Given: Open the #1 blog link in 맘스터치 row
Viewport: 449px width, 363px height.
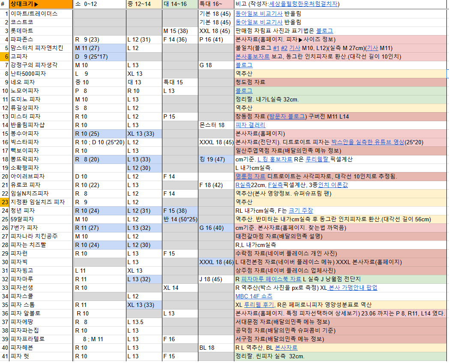Looking at the screenshot, I should point(276,48).
